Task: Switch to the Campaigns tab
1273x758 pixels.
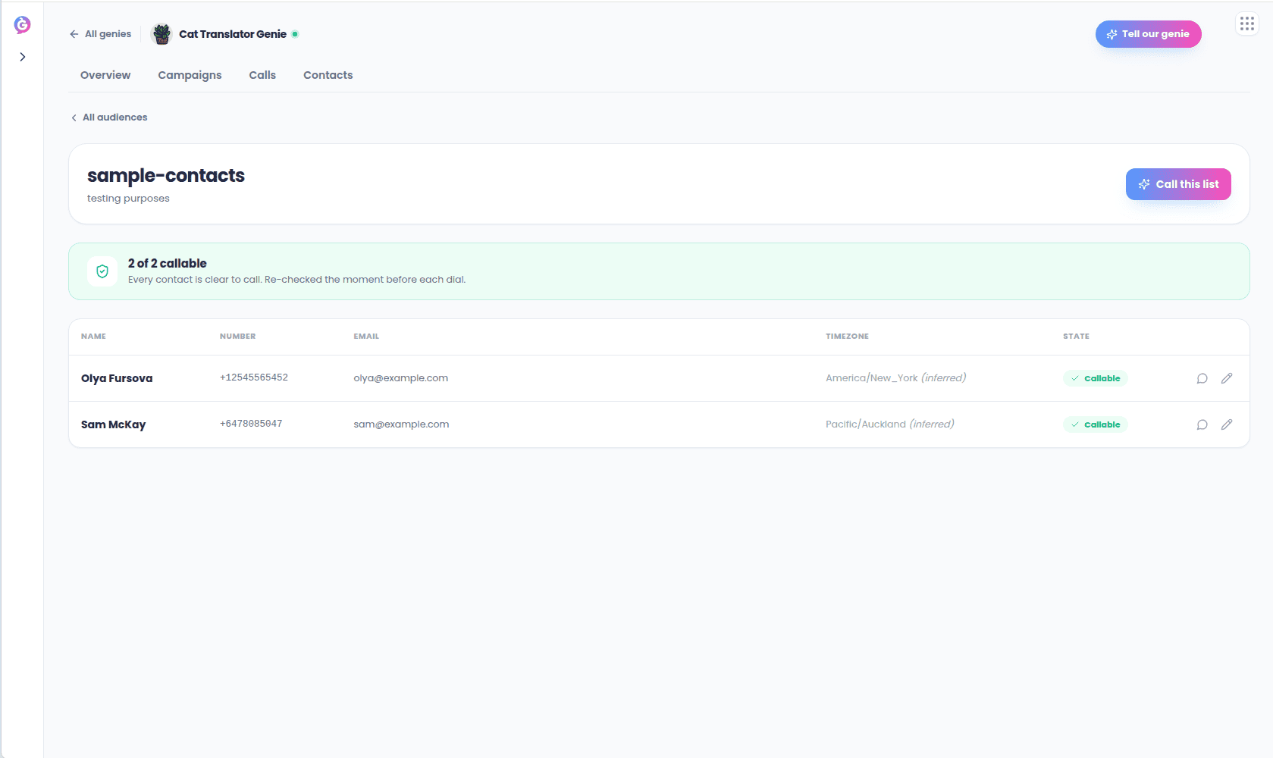Action: 190,75
